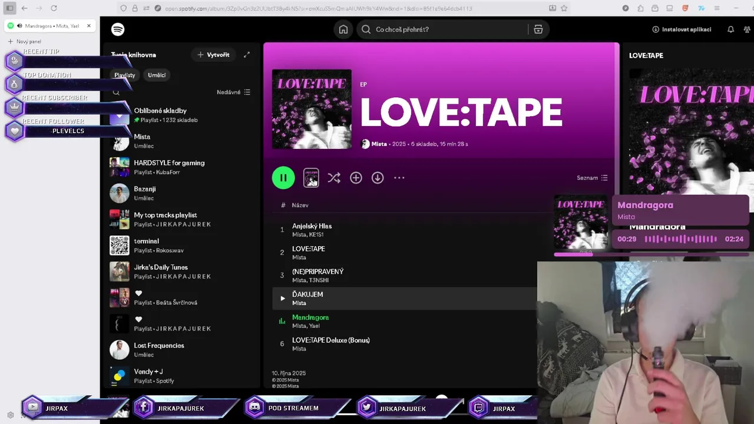Open the browser extensions puzzle icon
The width and height of the screenshot is (754, 424).
[x=640, y=8]
